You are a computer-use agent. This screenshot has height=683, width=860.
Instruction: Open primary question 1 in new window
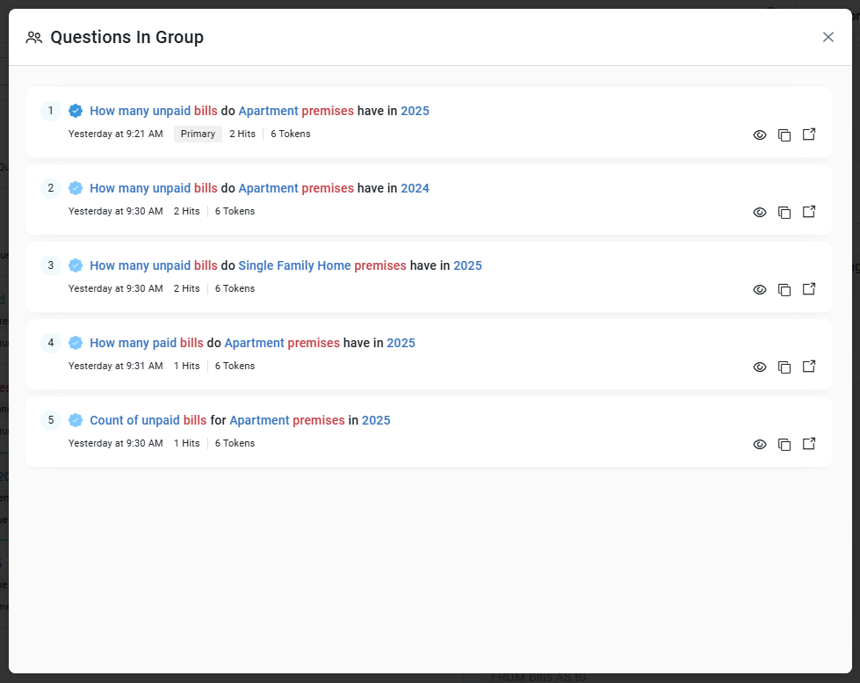pyautogui.click(x=809, y=134)
